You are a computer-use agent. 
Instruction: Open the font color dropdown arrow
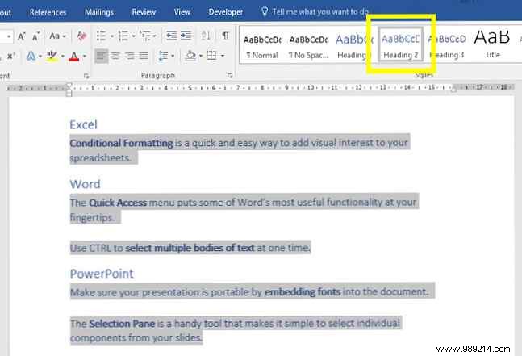(x=85, y=56)
